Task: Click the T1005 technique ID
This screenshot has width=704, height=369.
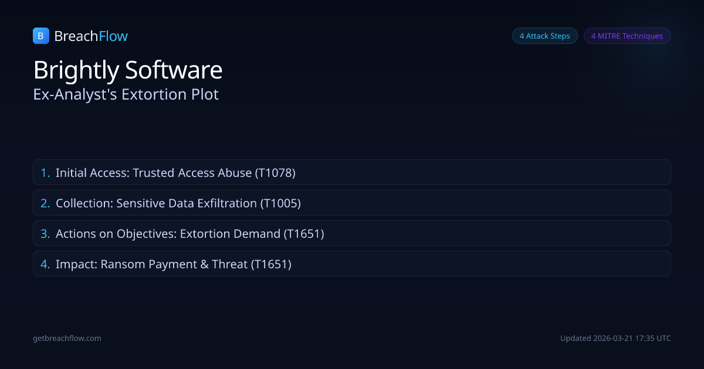Action: click(280, 203)
